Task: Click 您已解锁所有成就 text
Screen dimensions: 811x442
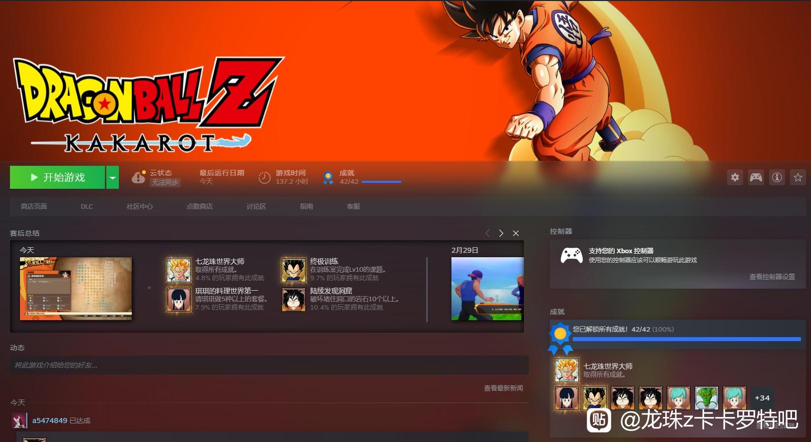Action: [x=600, y=329]
